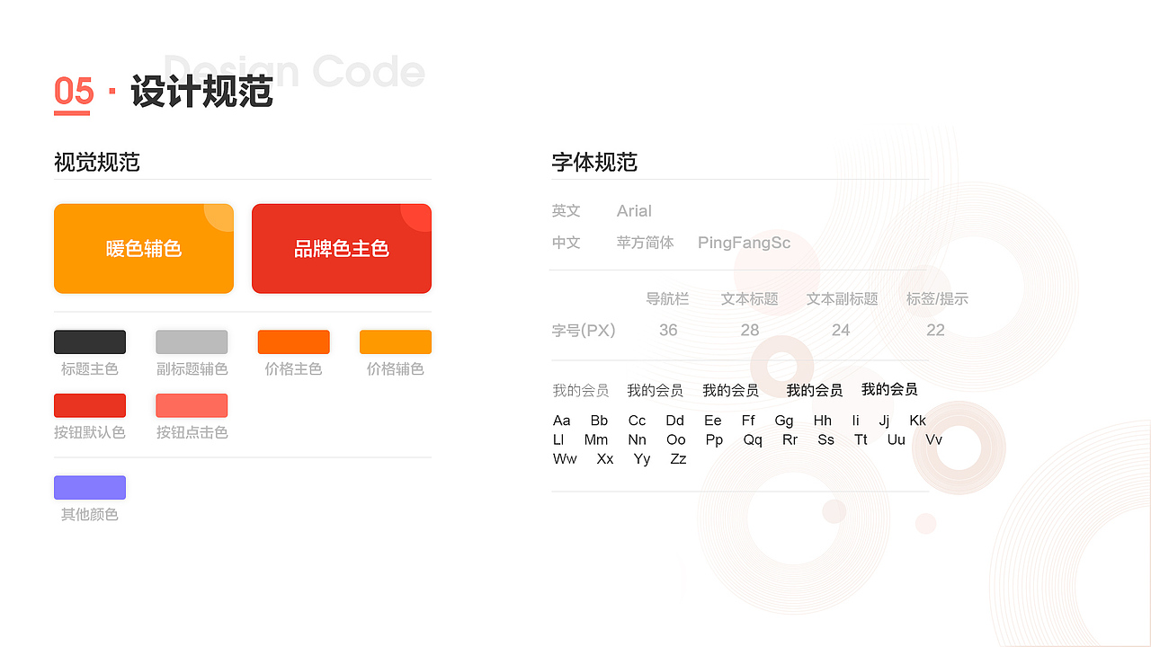Click the 导航栏 column header
1151x647 pixels.
pyautogui.click(x=667, y=299)
